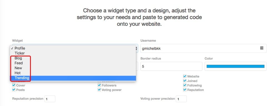Toggle the Reputation checkbox
The height and width of the screenshot is (106, 278).
click(x=185, y=90)
